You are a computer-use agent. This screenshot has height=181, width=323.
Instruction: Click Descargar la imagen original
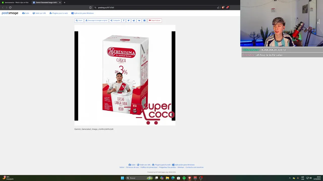[96, 20]
